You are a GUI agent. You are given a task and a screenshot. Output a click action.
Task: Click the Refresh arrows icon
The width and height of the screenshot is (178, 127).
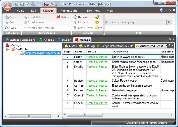75,17
